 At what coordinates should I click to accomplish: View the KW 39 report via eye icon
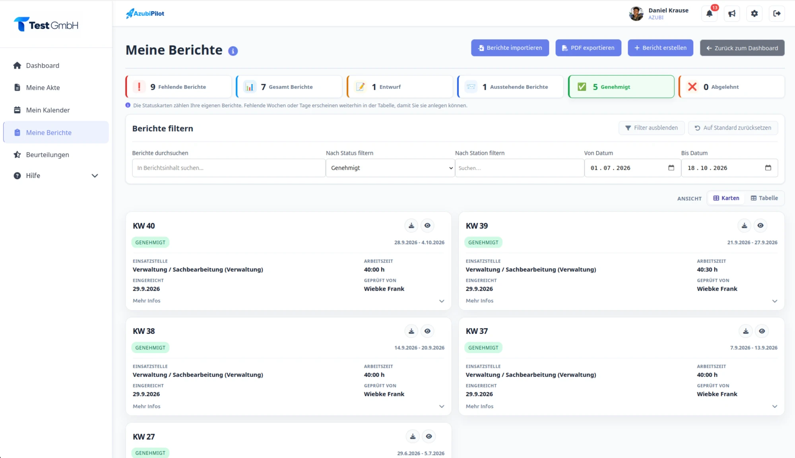pos(760,225)
